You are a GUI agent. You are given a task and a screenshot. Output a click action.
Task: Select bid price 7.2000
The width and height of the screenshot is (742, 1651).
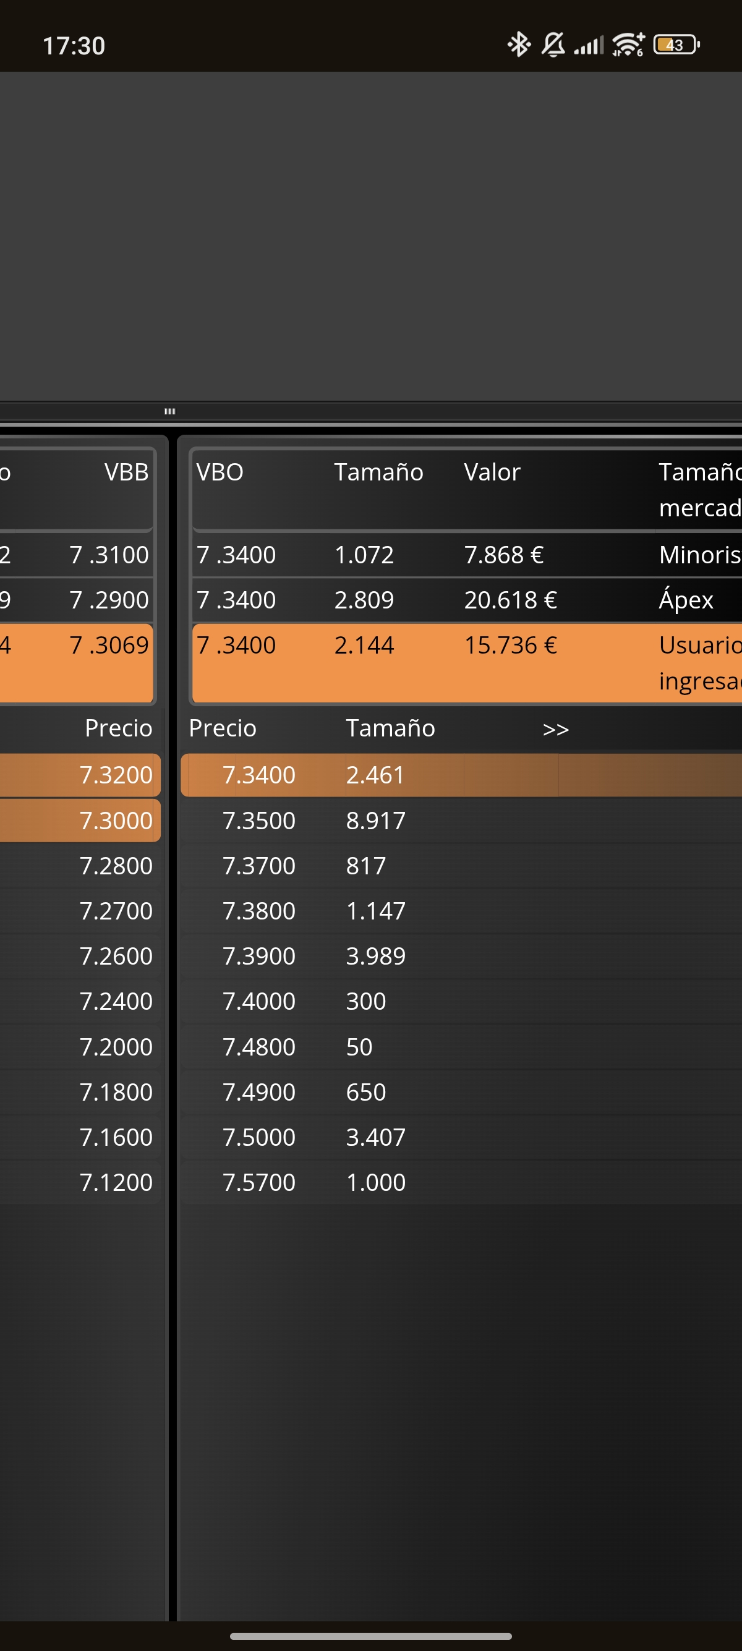(116, 1047)
